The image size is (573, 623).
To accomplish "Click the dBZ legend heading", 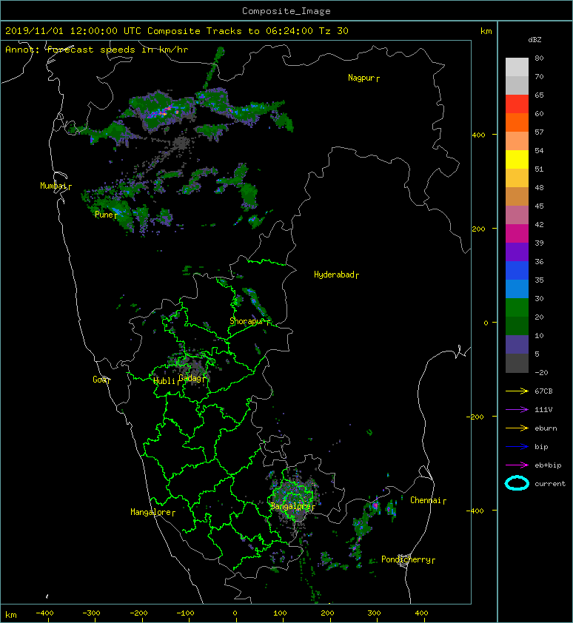I will coord(535,40).
